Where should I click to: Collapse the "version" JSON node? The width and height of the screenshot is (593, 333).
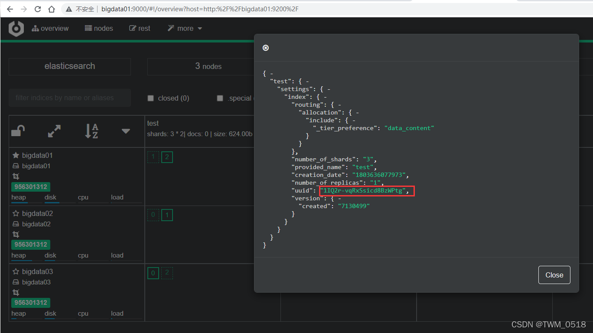[339, 198]
